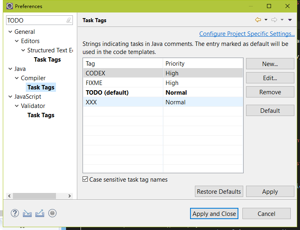Select the FIXME row in the tag table
This screenshot has height=230, width=300.
pos(163,83)
